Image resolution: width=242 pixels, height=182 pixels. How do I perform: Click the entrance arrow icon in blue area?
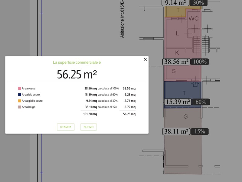[x=196, y=84]
